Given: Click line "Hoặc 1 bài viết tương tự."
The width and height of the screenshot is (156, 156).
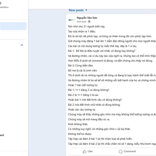Looking at the screenshot, I should (83, 85).
